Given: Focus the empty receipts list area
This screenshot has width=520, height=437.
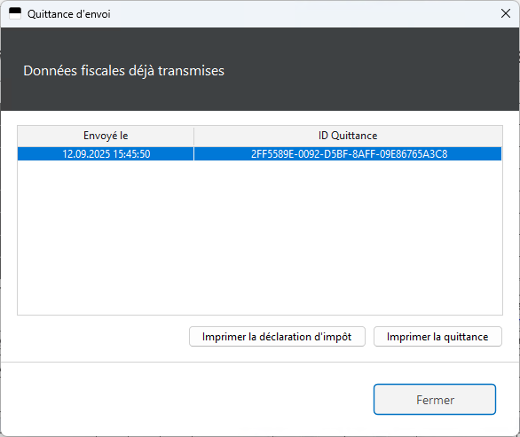Looking at the screenshot, I should point(260,238).
